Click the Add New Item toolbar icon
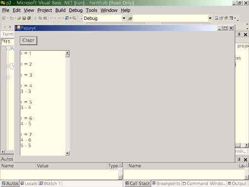This screenshot has height=187, width=249. 12,18
